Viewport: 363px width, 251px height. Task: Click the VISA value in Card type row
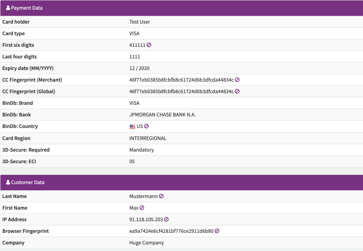point(134,34)
